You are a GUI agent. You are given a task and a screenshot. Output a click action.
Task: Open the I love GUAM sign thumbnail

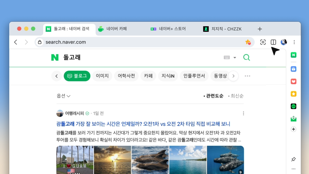(x=75, y=160)
